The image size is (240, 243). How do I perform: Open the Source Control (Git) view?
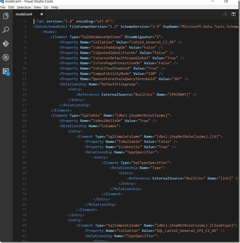(x=6, y=44)
